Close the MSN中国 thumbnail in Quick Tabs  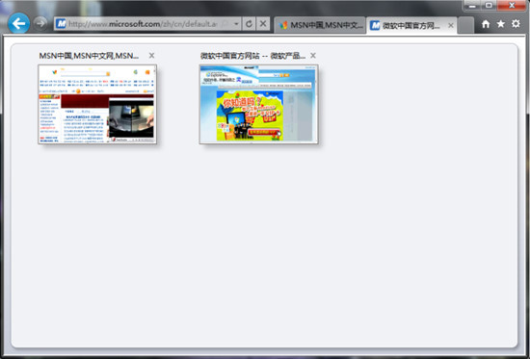(151, 56)
